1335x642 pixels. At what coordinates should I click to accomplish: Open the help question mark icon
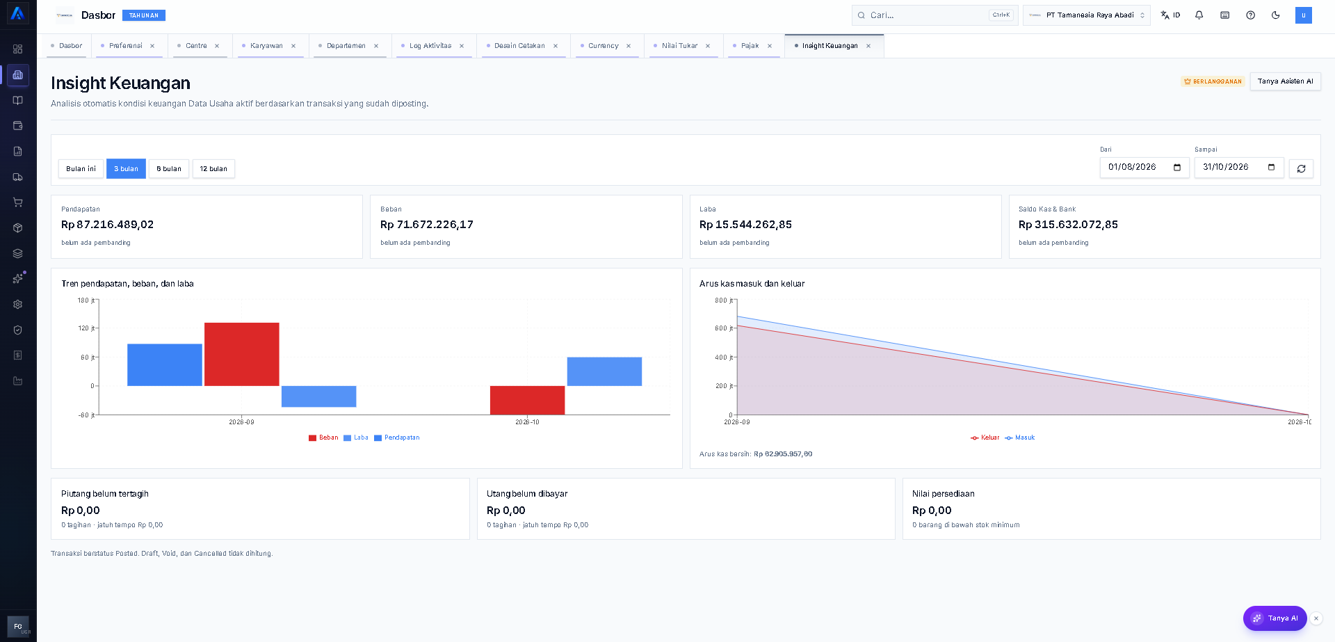[1251, 15]
